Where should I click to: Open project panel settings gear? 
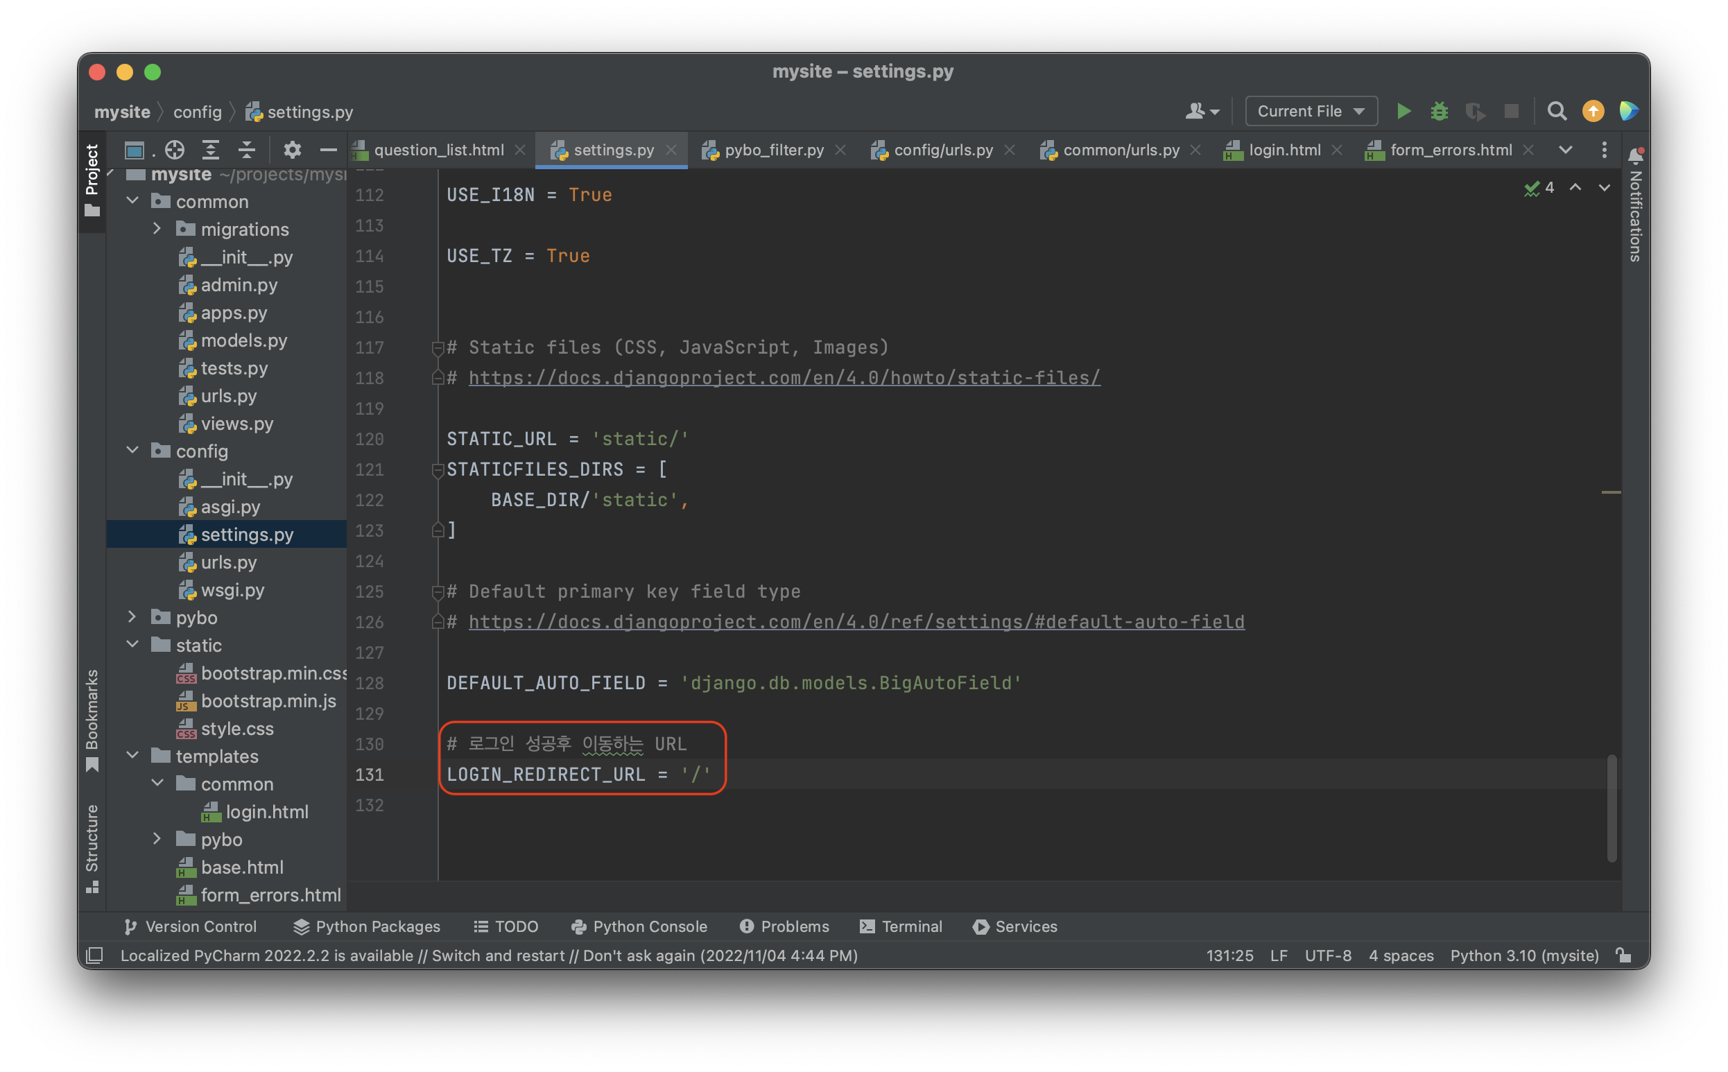[292, 150]
